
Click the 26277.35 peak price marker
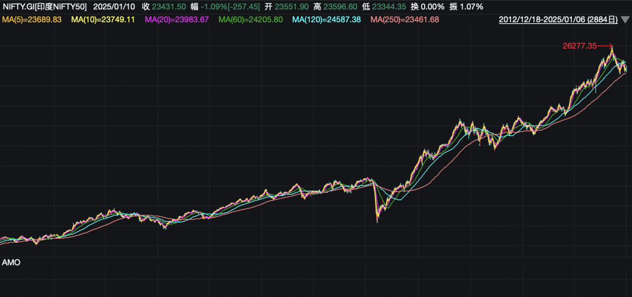[x=579, y=46]
